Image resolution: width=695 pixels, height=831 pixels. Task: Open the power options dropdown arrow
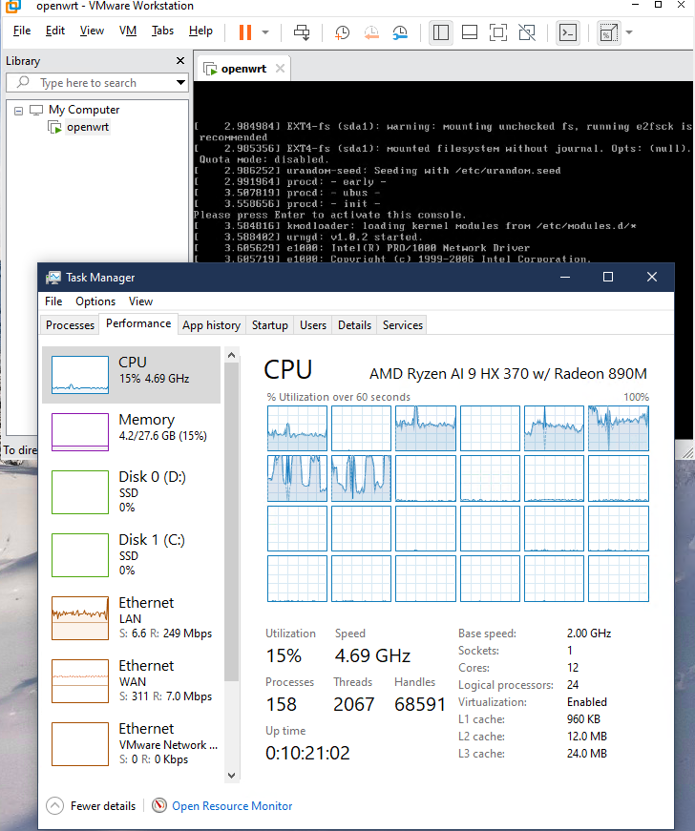coord(264,32)
